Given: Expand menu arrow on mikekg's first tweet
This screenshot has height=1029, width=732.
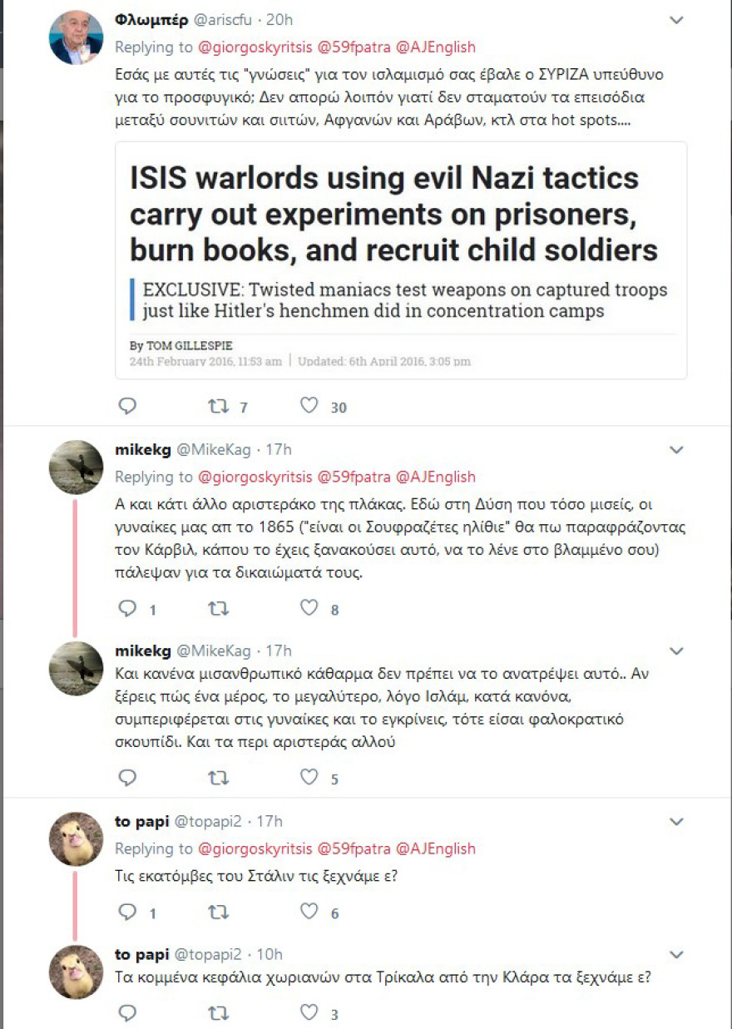Looking at the screenshot, I should coord(677,450).
